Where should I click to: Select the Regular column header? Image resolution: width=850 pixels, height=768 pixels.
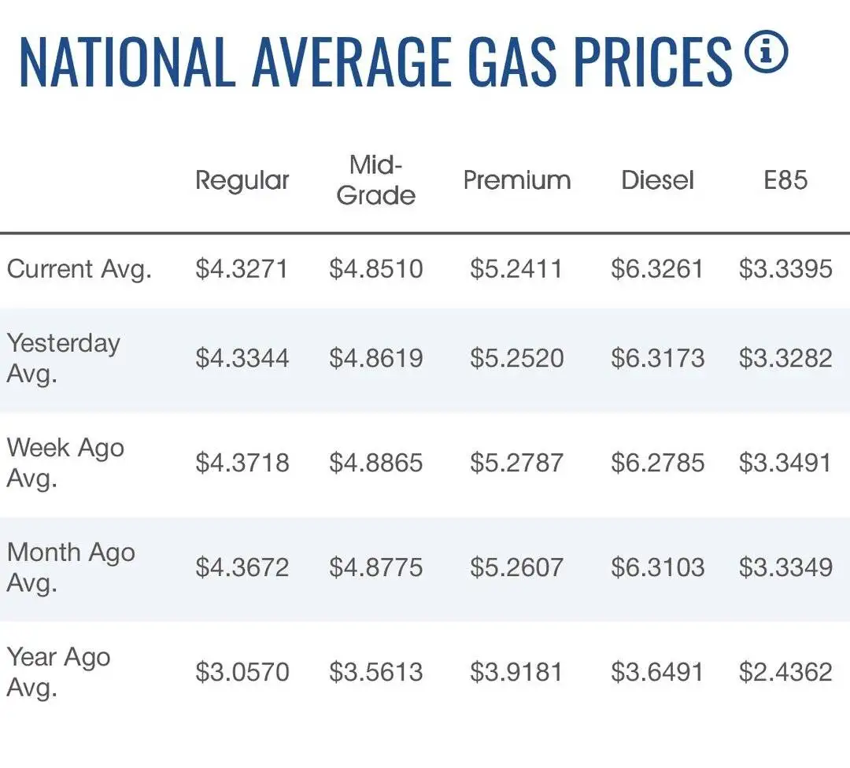pyautogui.click(x=242, y=180)
